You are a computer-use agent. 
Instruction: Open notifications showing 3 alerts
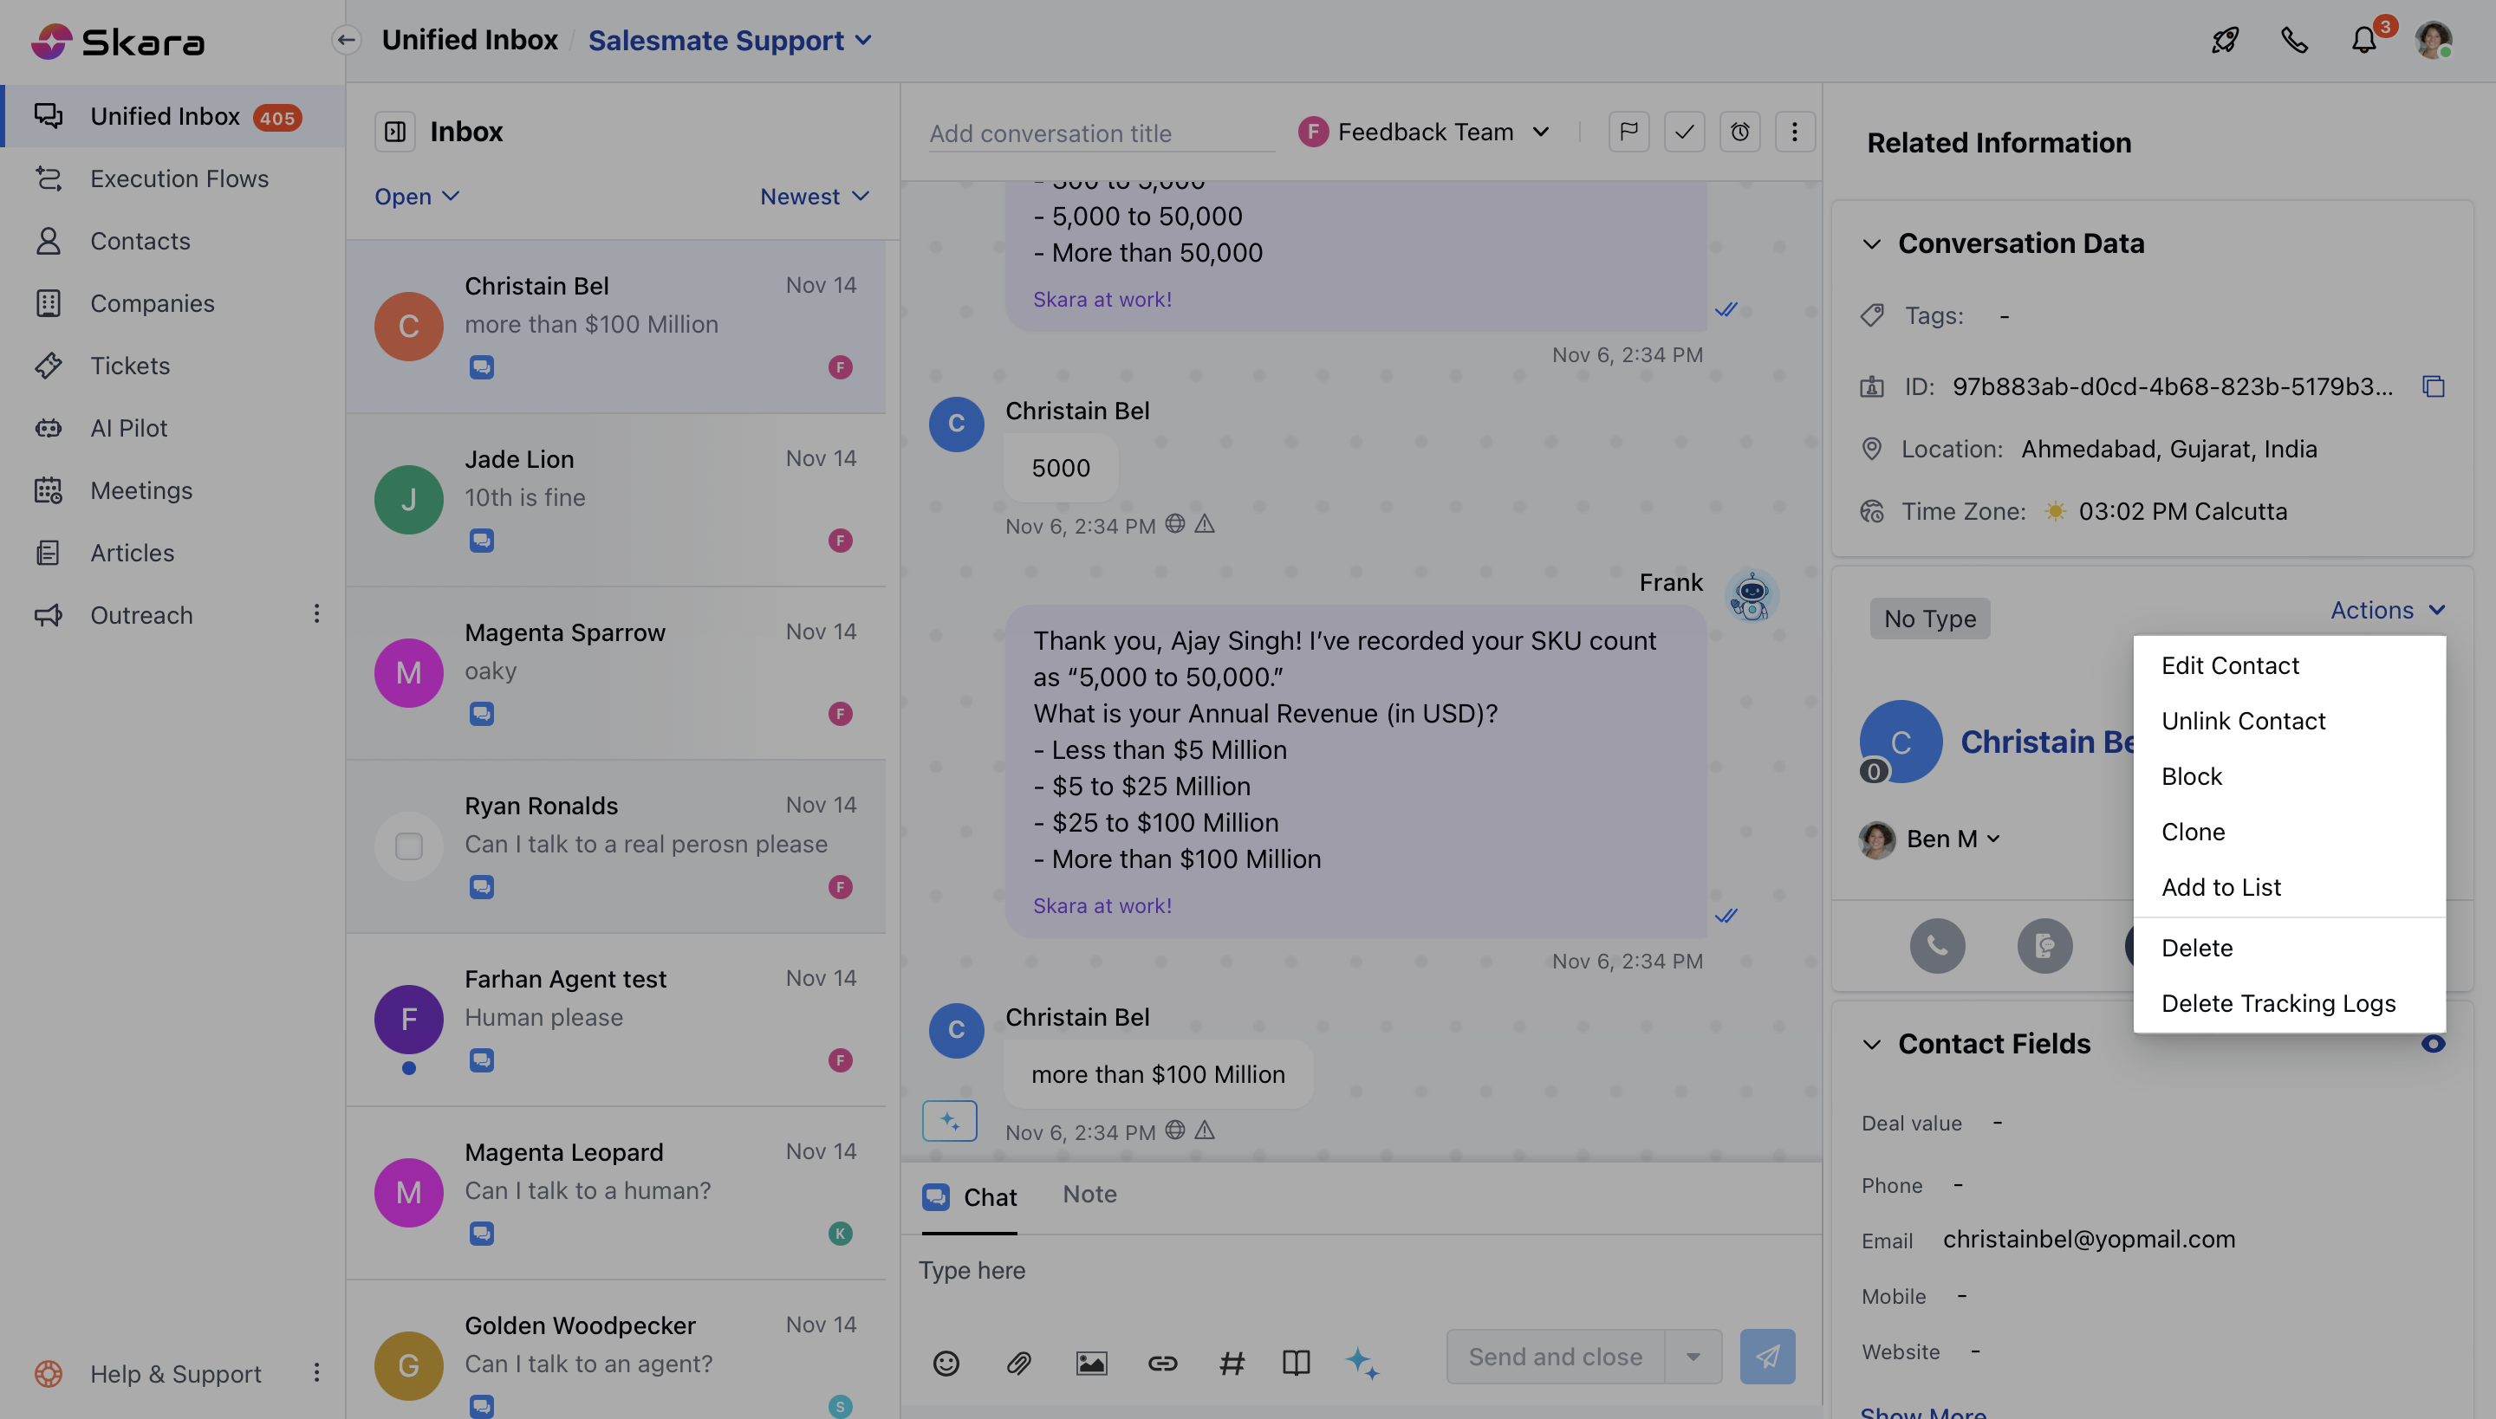[x=2363, y=41]
